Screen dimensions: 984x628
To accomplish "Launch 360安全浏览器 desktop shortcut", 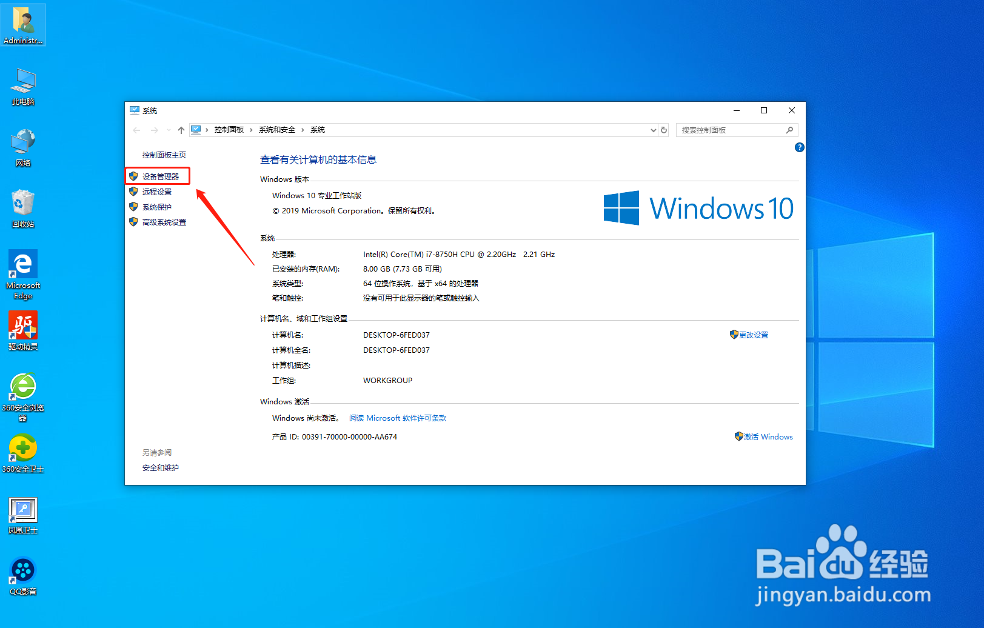I will (x=23, y=397).
